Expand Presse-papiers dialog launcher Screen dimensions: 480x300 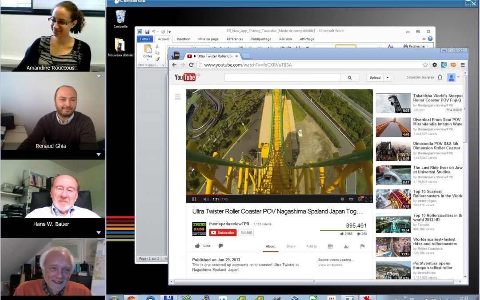163,65
